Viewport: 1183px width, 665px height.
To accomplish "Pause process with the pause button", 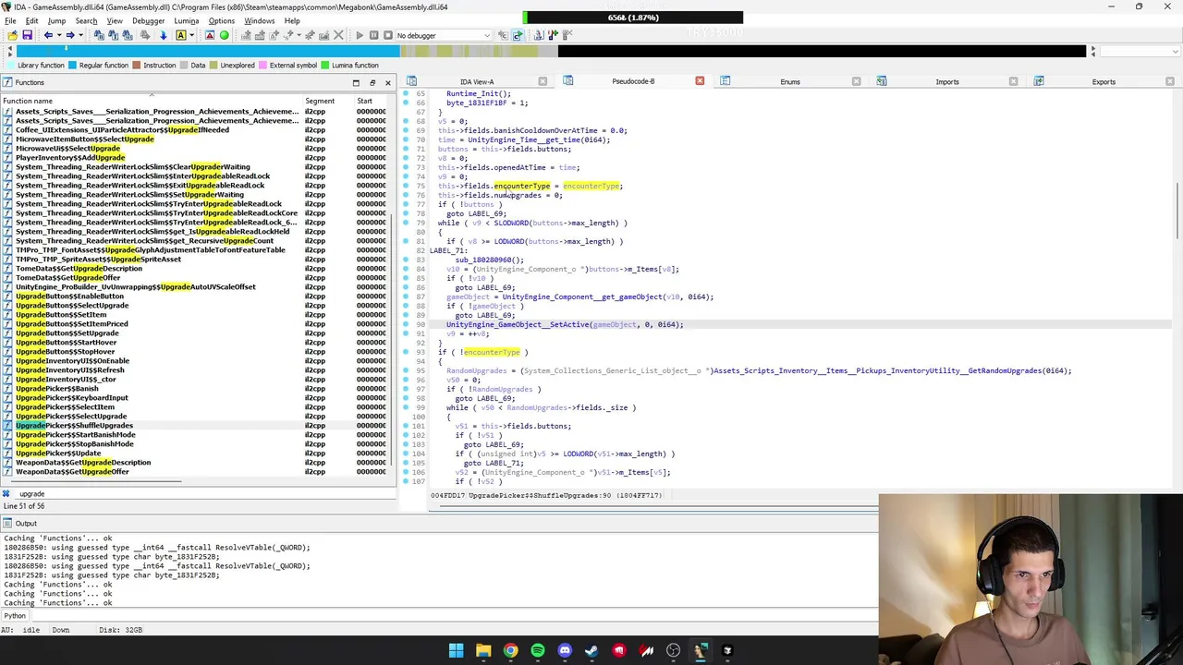I will point(373,35).
